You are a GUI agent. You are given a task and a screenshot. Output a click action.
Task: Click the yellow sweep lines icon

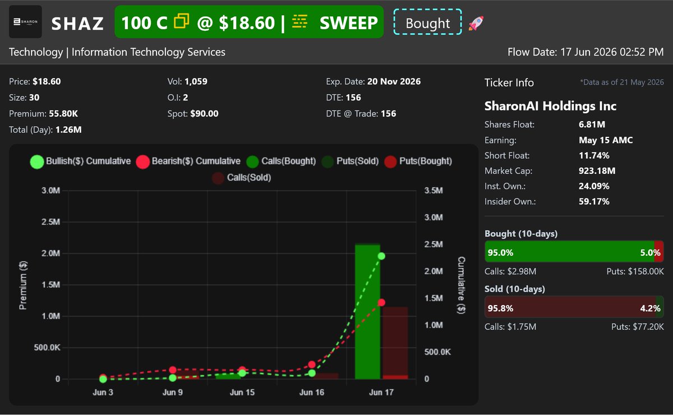300,22
